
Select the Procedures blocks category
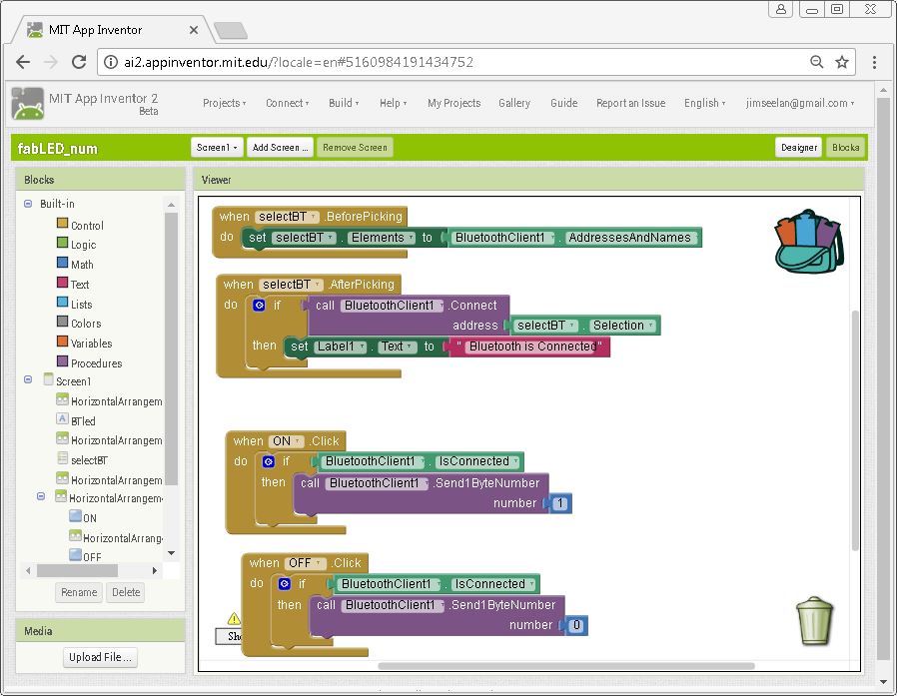[89, 362]
